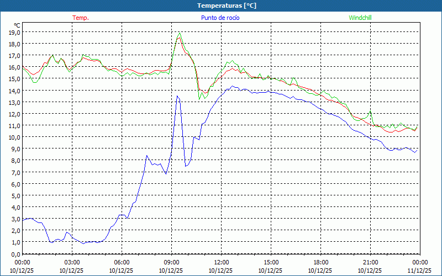Select the 15,0 y-axis tick label

(x=14, y=79)
